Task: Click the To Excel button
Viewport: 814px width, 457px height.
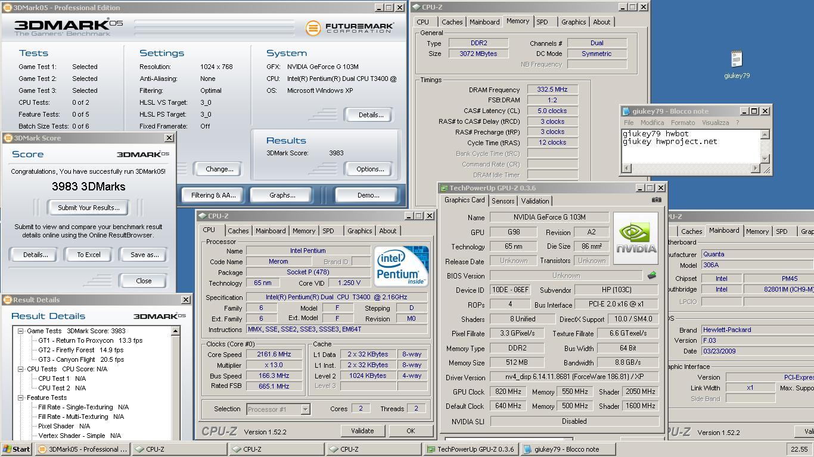Action: pyautogui.click(x=89, y=255)
